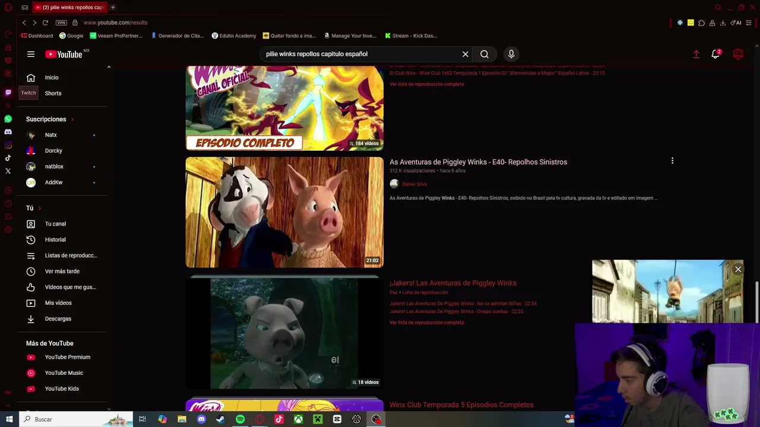
Task: Open the Winx Club Temporada 5 title
Action: 461,404
